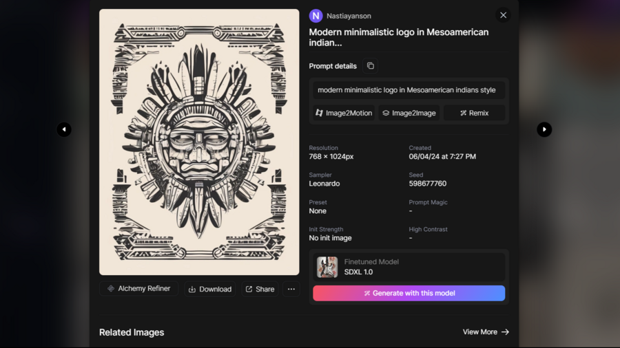Click the Mesoamerican mask image preview
This screenshot has width=620, height=348.
point(199,142)
